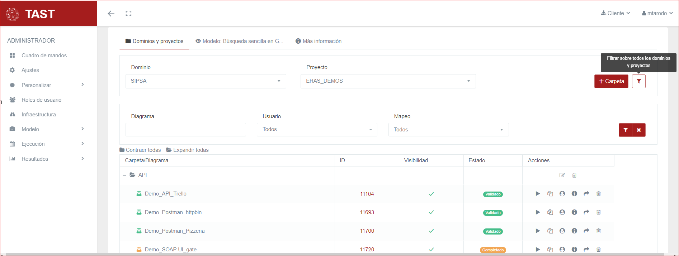Image resolution: width=679 pixels, height=256 pixels.
Task: Clear filters with the X button
Action: 639,130
